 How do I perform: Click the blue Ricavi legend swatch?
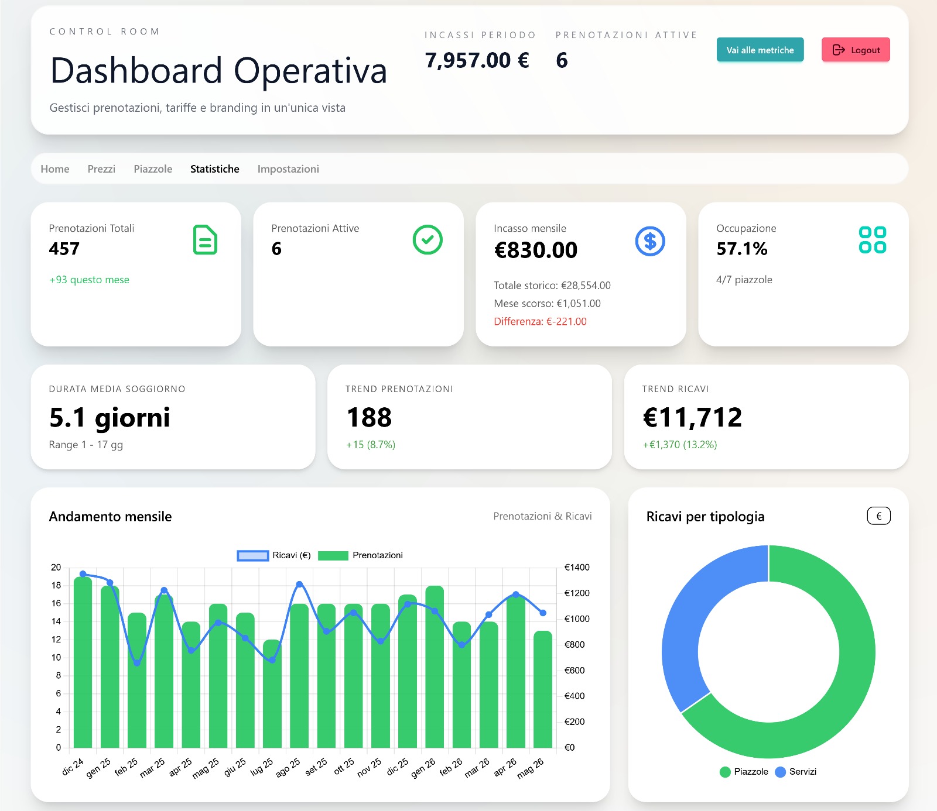pyautogui.click(x=252, y=555)
